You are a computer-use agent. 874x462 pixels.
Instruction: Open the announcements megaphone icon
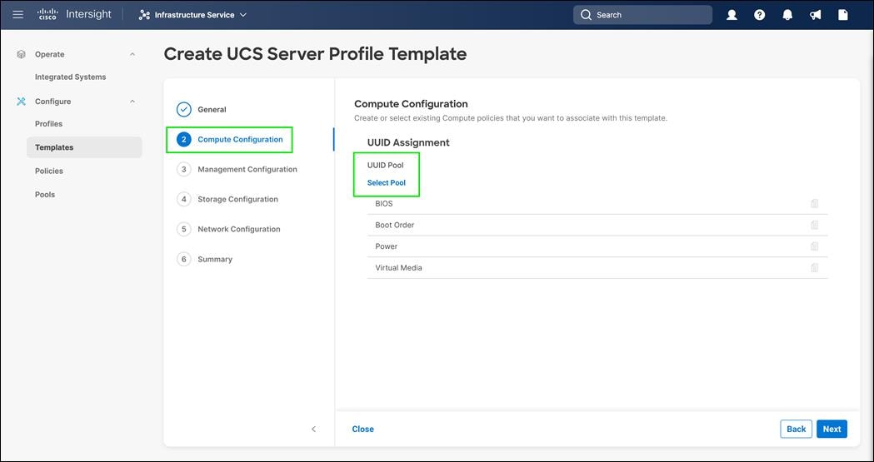tap(815, 15)
